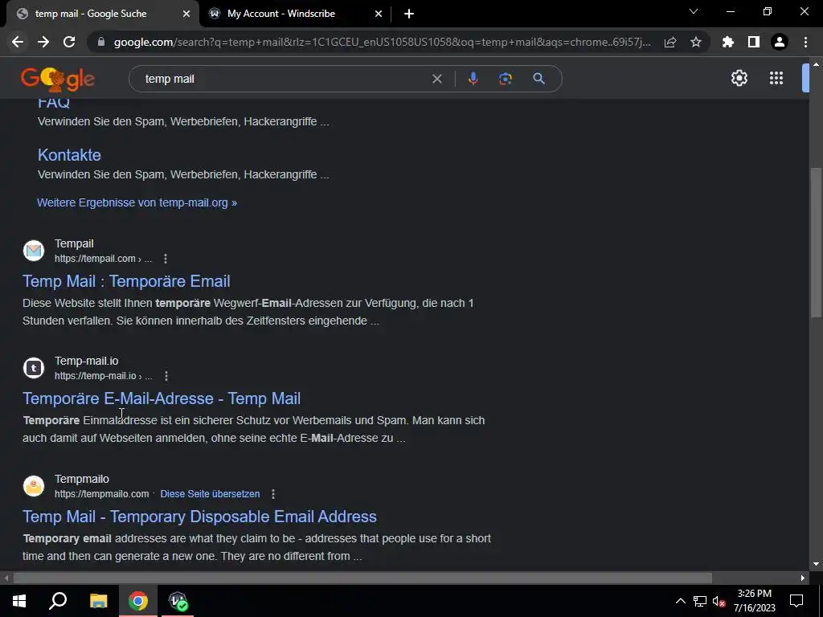823x617 pixels.
Task: Open File Explorer from taskbar
Action: point(98,601)
